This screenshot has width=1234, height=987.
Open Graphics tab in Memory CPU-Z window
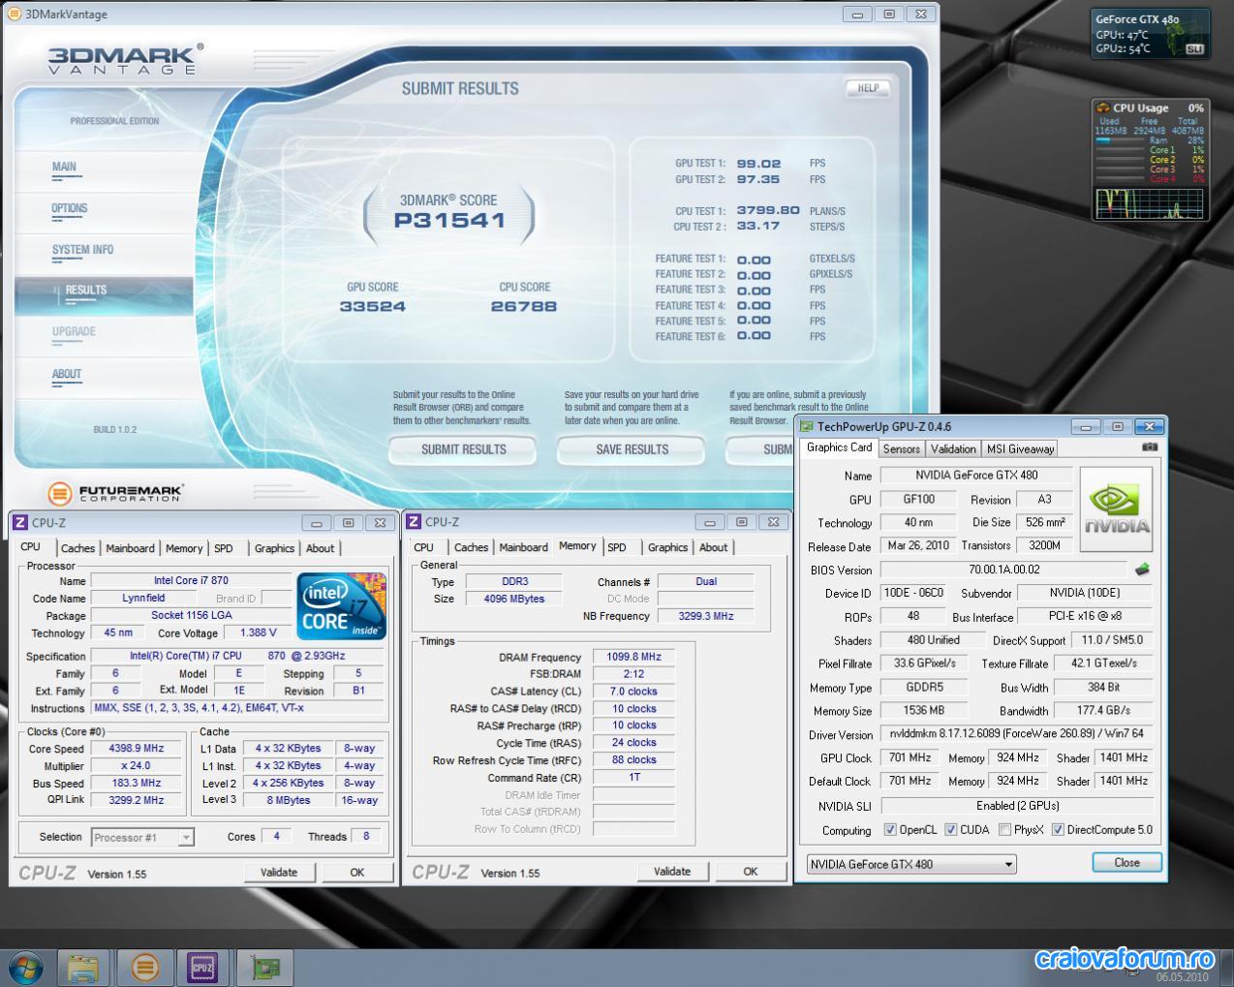(667, 547)
